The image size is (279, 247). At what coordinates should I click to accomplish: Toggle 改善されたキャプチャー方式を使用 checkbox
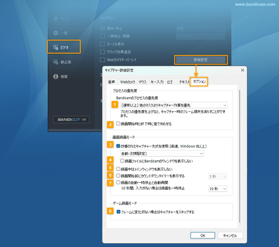tap(118, 146)
